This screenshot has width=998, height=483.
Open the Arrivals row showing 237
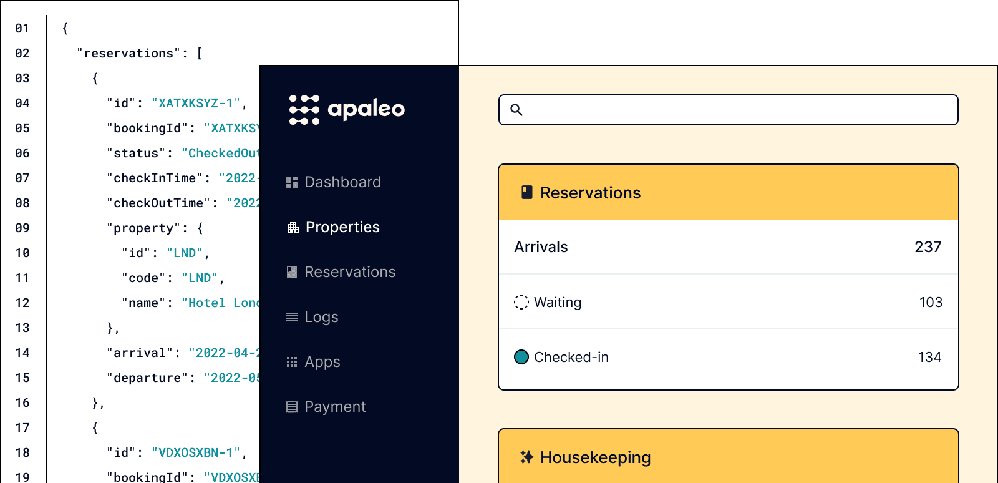[x=728, y=247]
